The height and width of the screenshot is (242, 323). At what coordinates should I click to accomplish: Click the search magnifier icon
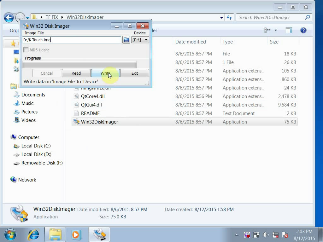coord(308,17)
